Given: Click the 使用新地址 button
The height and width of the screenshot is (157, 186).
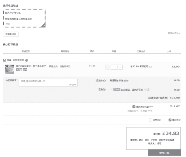Looking at the screenshot, I should click(x=11, y=34).
